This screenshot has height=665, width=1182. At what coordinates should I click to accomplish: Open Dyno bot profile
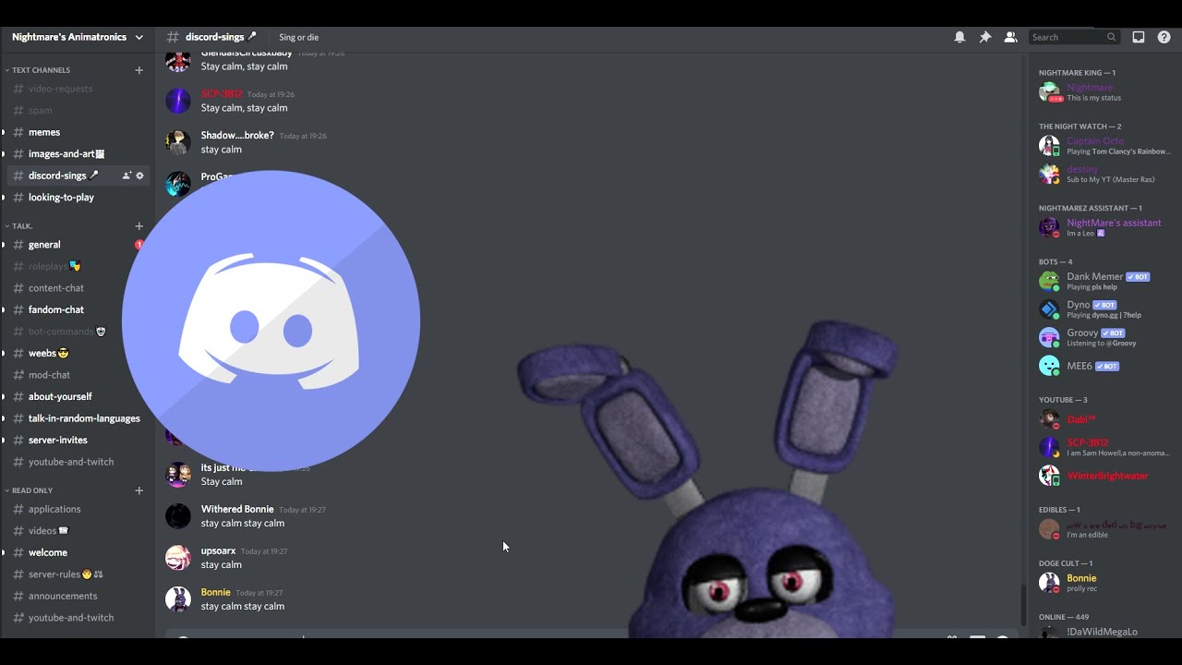(x=1104, y=309)
